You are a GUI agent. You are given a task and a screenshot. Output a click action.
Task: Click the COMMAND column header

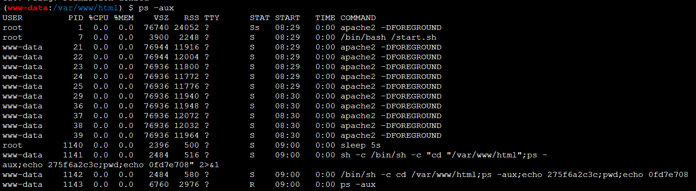[358, 18]
